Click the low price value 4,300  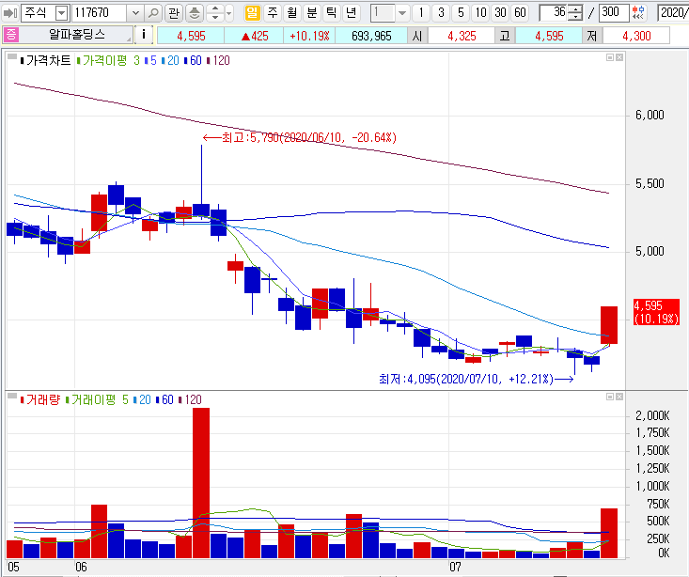pos(636,36)
